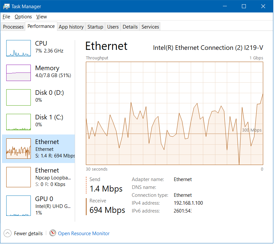Click the Intel(R) Ethernet Connection (2) I219-V text

click(x=208, y=48)
